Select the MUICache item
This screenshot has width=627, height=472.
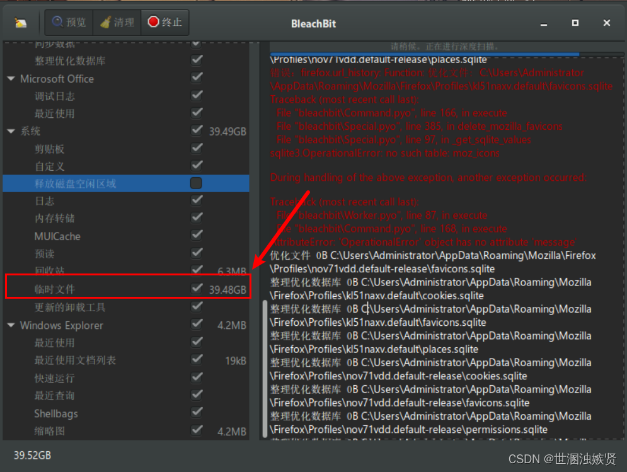tap(57, 236)
